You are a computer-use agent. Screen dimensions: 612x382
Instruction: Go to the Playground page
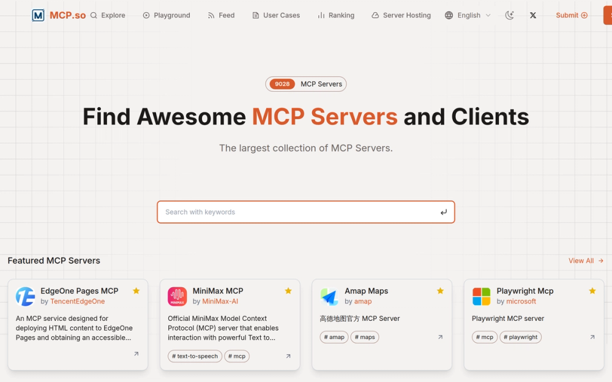click(166, 15)
